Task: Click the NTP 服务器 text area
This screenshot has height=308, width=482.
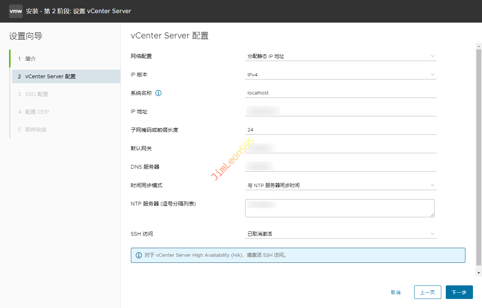Action: (339, 208)
